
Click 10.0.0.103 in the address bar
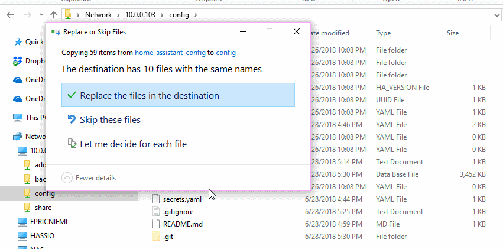[x=142, y=15]
